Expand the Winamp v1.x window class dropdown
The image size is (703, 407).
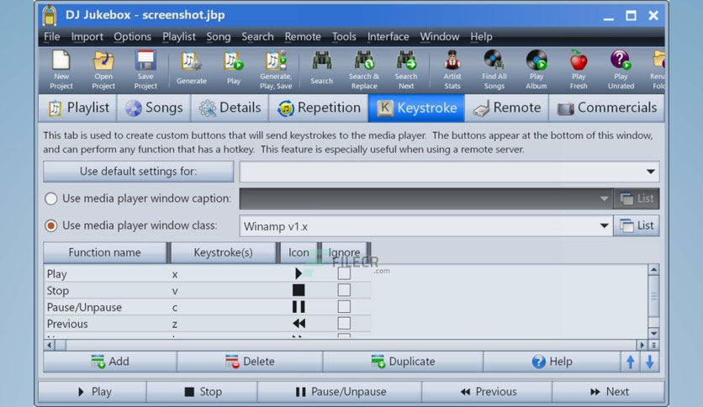604,225
